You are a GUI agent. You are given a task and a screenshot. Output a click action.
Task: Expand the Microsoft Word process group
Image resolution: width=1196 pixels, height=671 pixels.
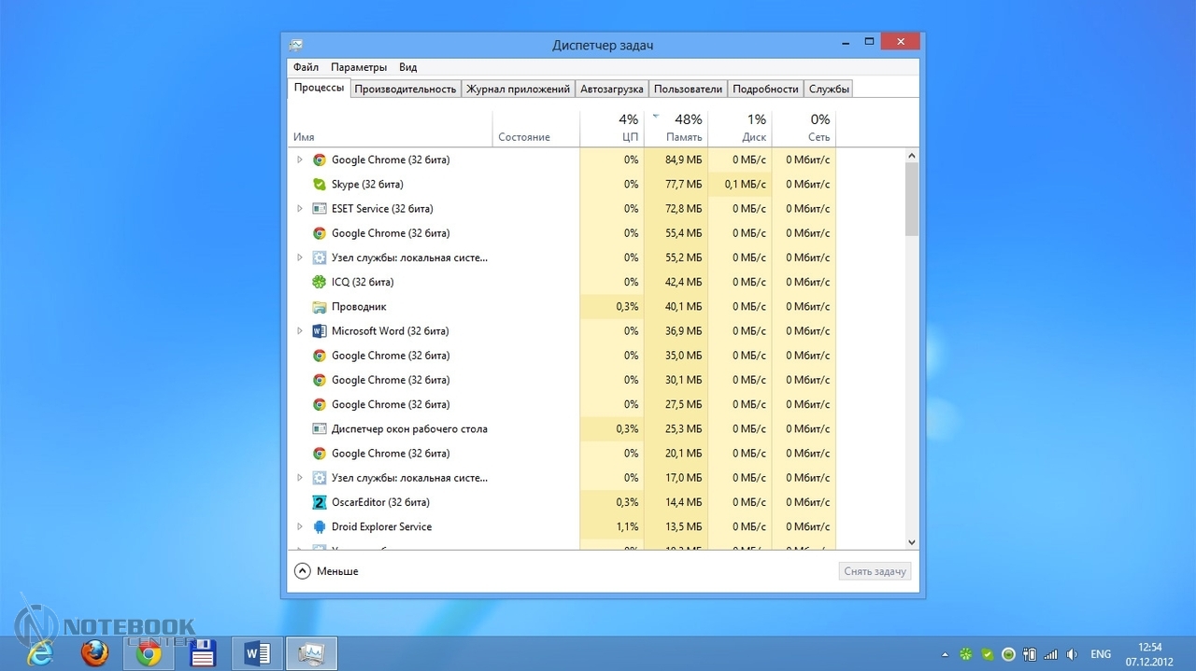click(x=300, y=331)
